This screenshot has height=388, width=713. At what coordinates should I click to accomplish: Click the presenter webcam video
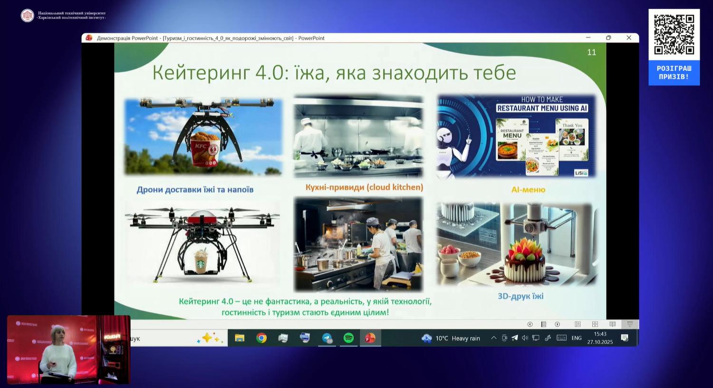tap(68, 349)
